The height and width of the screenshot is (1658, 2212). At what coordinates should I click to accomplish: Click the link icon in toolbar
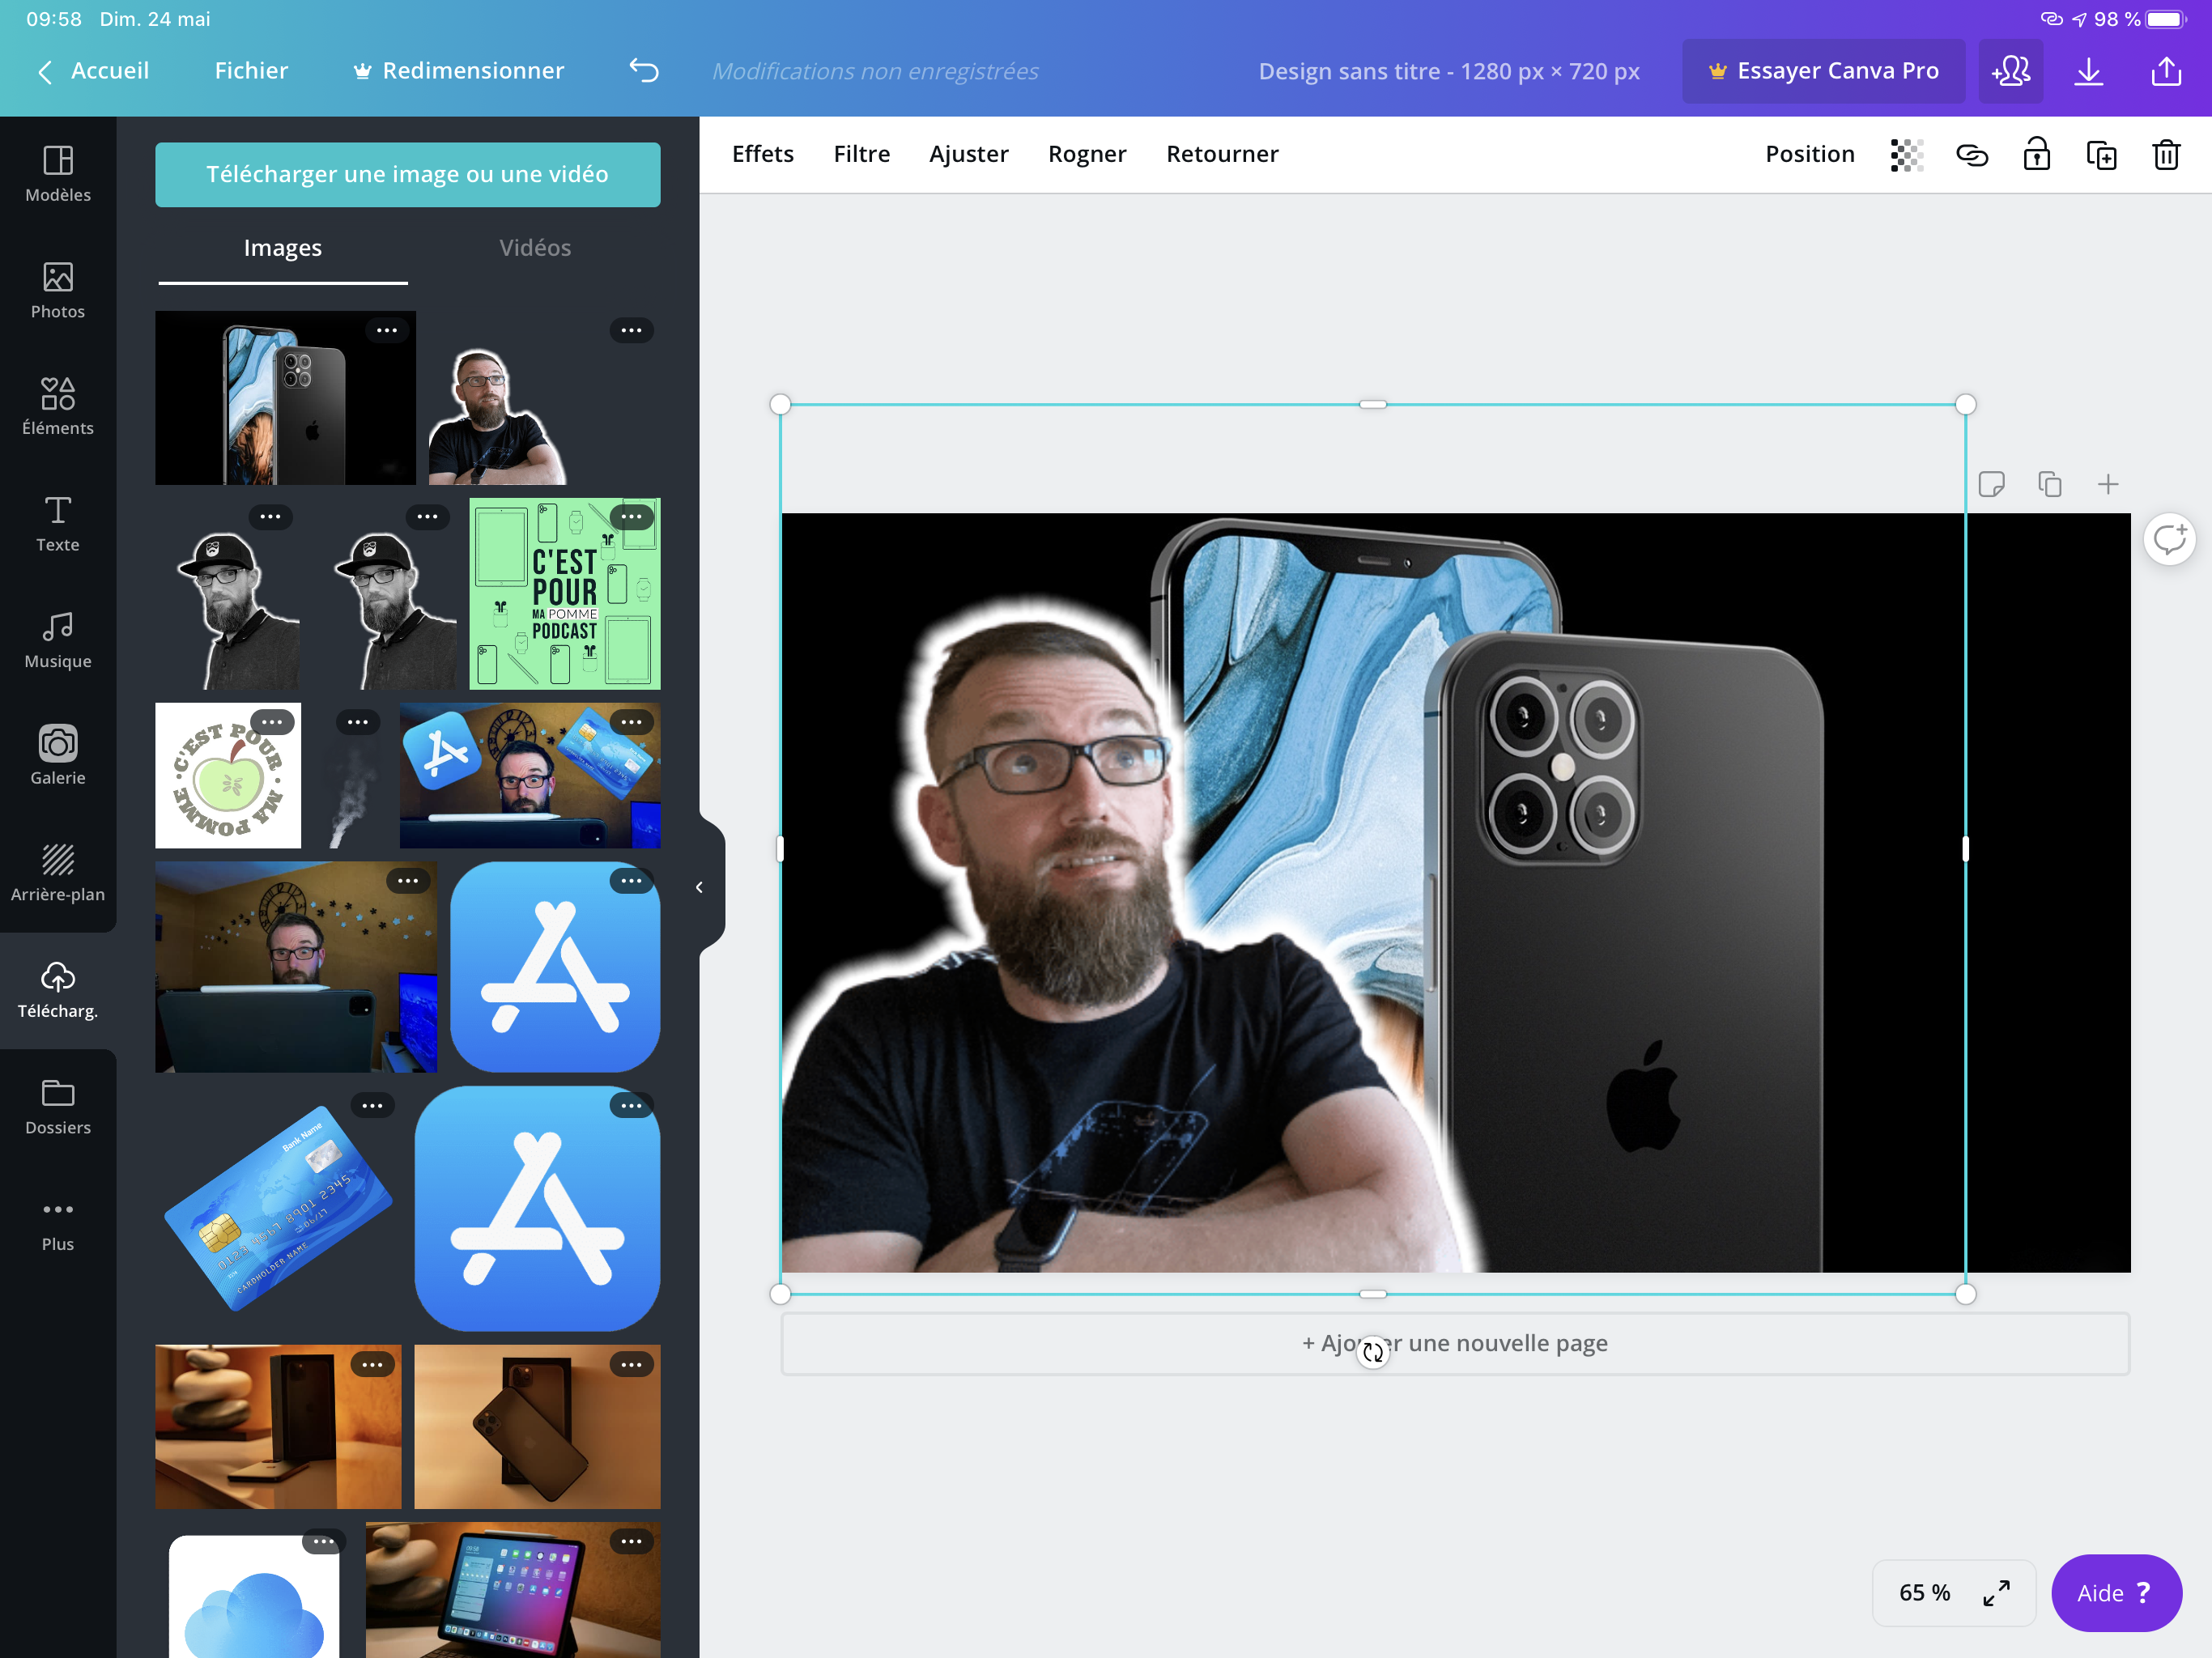click(1971, 155)
